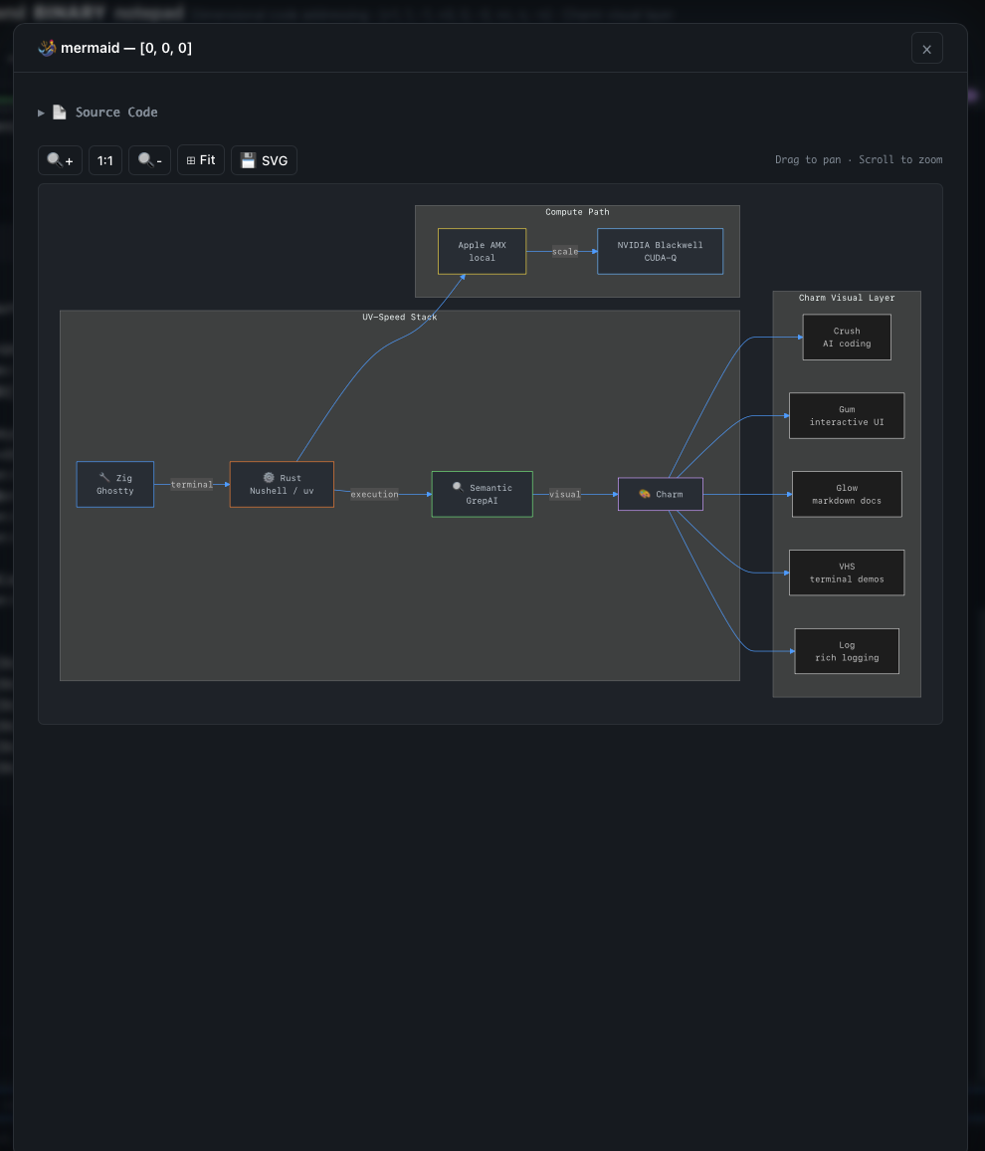Fit the diagram to view
Viewport: 985px width, 1151px height.
[201, 160]
